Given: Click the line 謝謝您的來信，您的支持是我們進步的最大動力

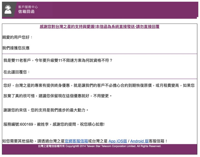Looking at the screenshot, I should pyautogui.click(x=46, y=110).
